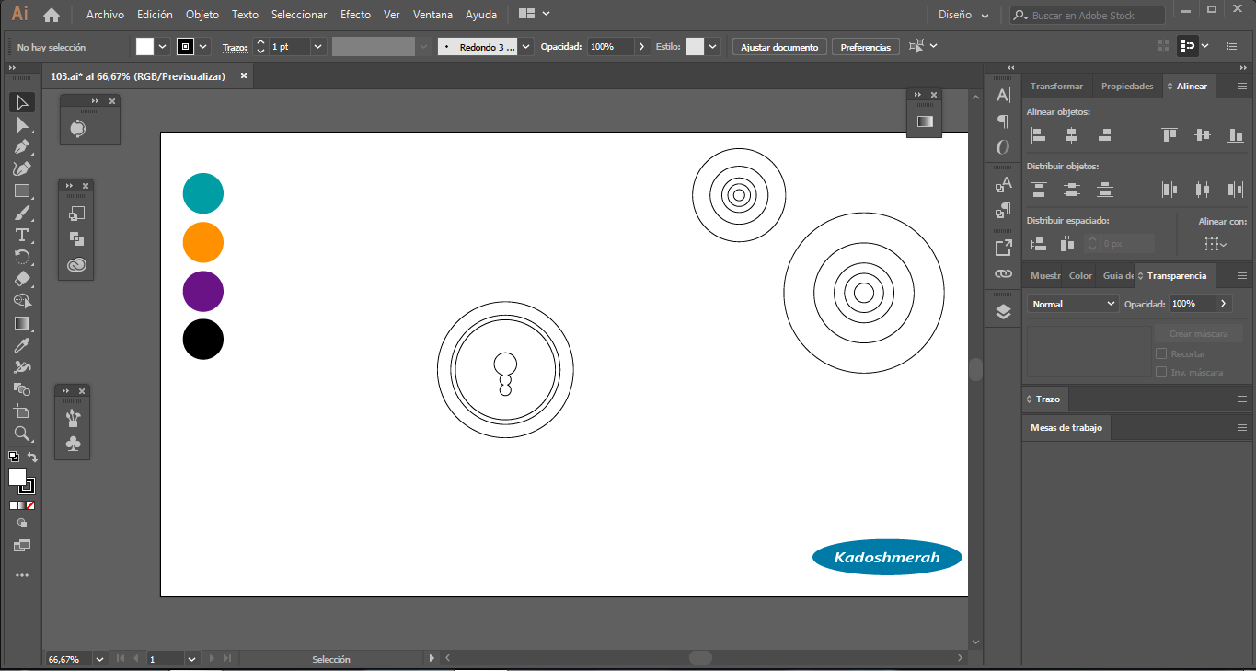Click the Home icon in the top bar
Viewport: 1256px width, 671px height.
tap(52, 15)
